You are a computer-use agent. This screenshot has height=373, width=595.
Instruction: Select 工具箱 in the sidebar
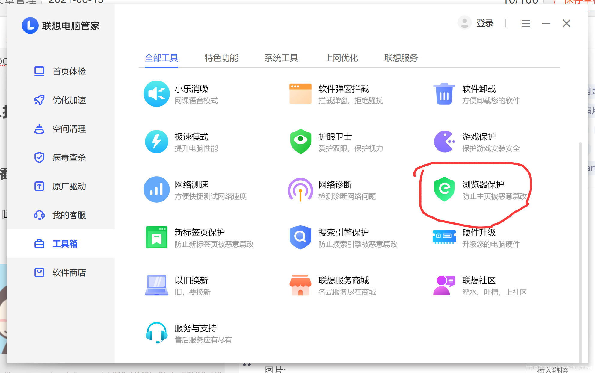[x=61, y=244]
